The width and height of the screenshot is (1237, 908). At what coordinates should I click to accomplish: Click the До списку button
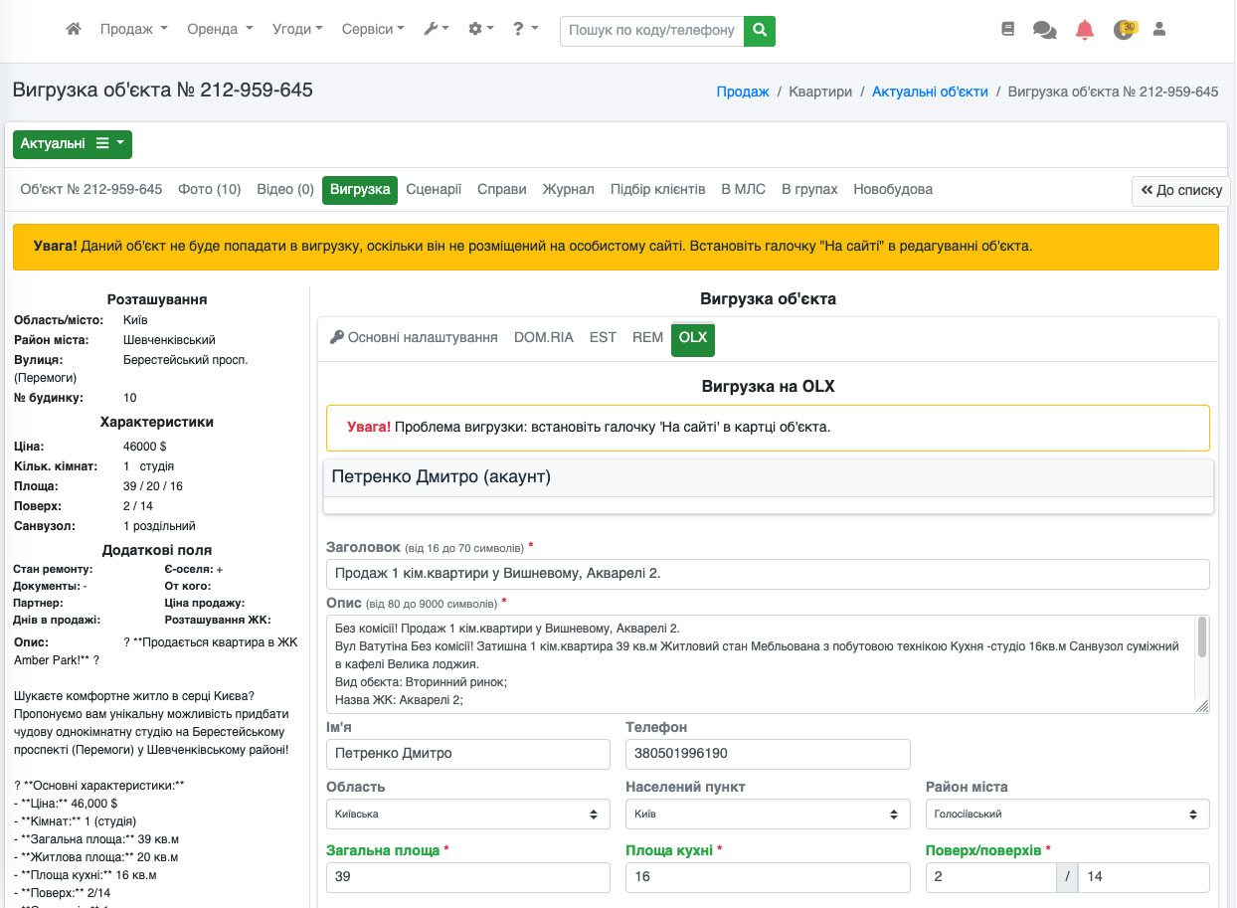click(x=1181, y=190)
